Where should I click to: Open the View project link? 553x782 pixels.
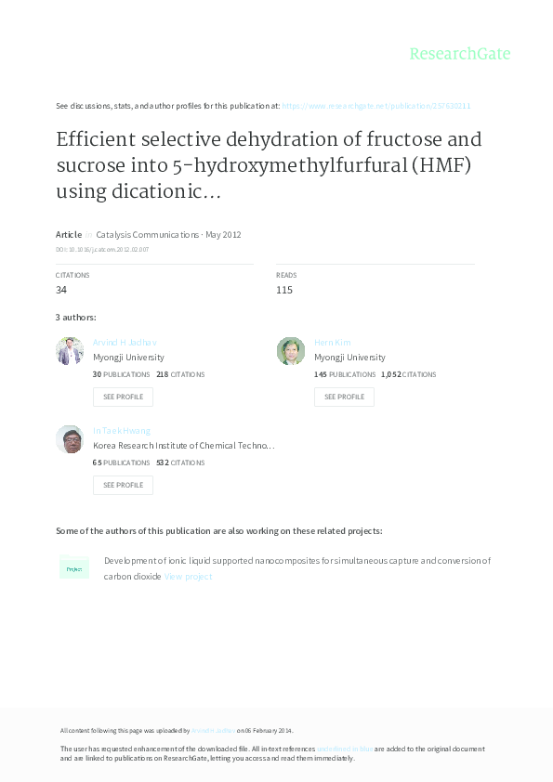187,575
